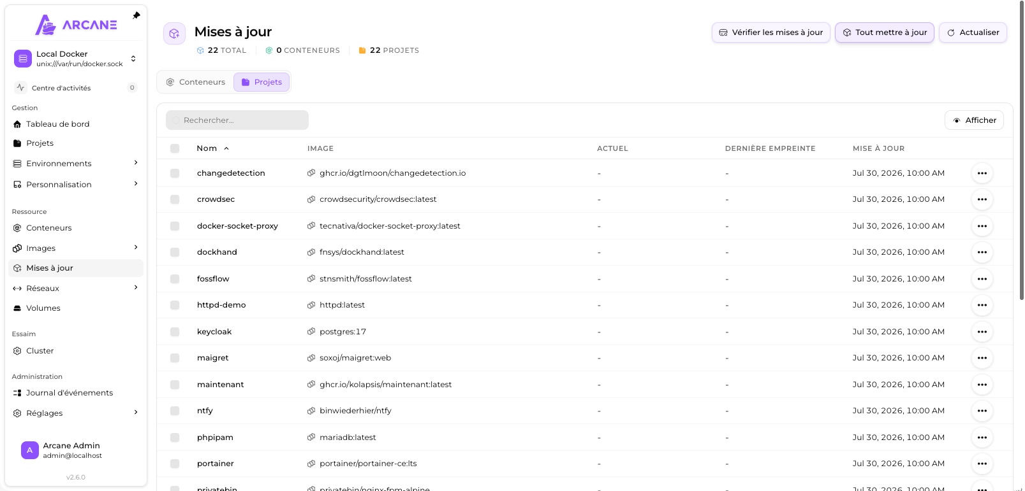
Task: Click the portainer project name
Action: [x=215, y=464]
